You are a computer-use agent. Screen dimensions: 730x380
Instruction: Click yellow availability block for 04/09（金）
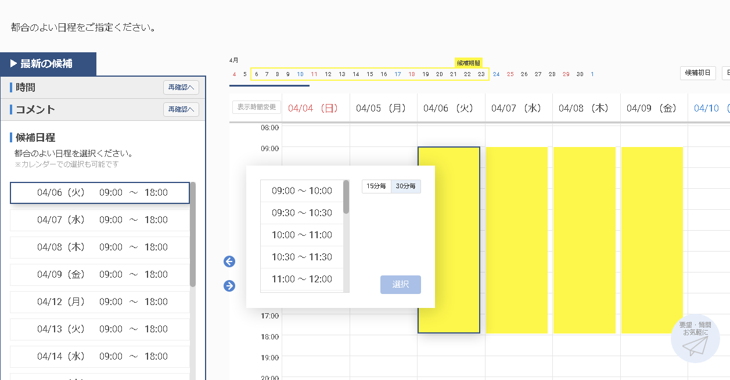pos(652,240)
